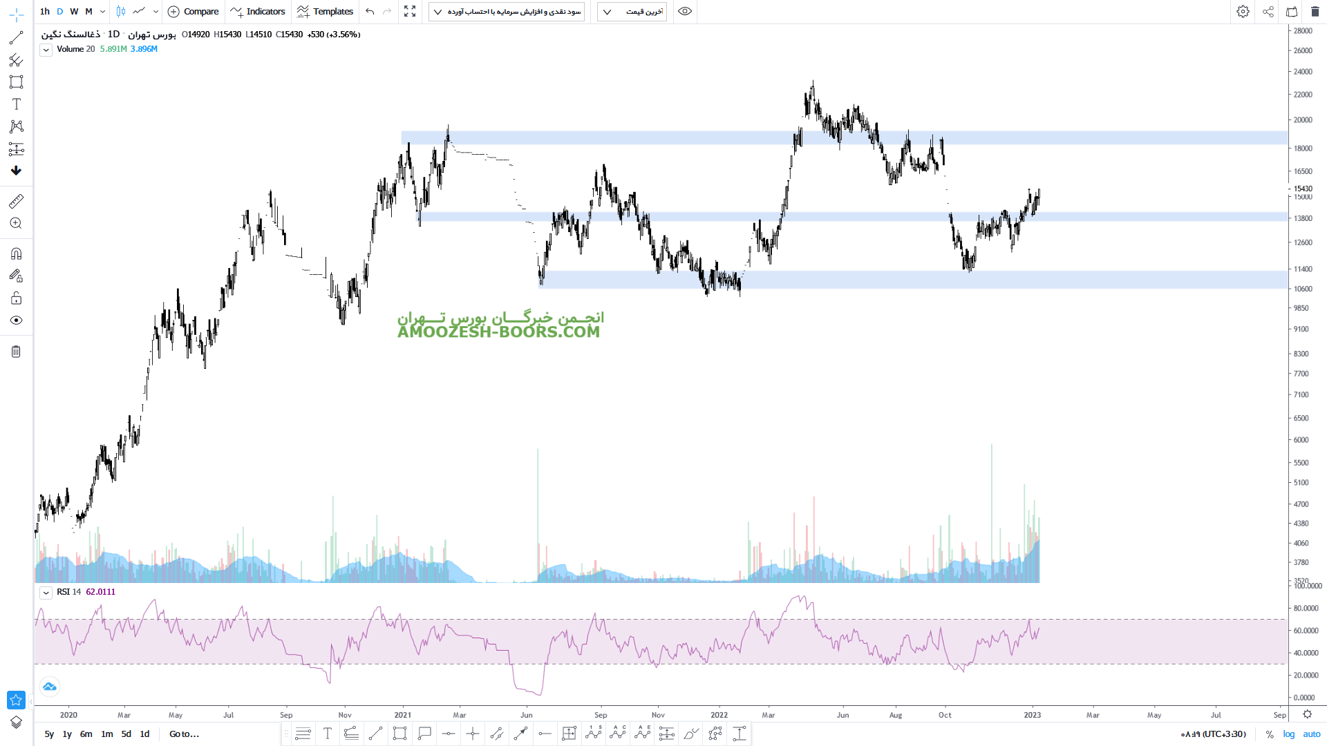Click the zoom in magnifier tool
1327x746 pixels.
click(16, 223)
